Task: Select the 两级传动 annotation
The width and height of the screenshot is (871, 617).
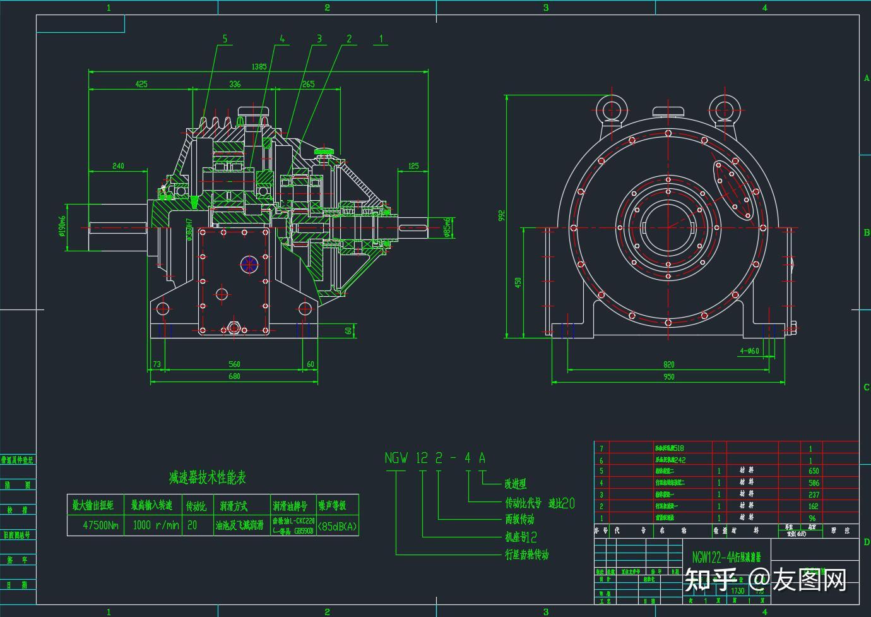Action: pos(519,519)
